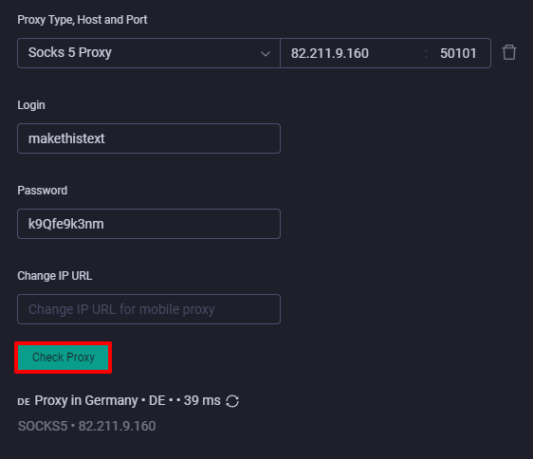Expand proxy type list via chevron arrow
Screen dimensions: 533x459
[266, 54]
